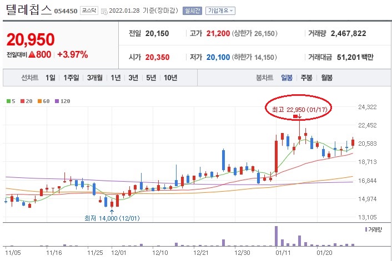Click the 12/21 date axis label
This screenshot has width=392, height=261.
[201, 253]
